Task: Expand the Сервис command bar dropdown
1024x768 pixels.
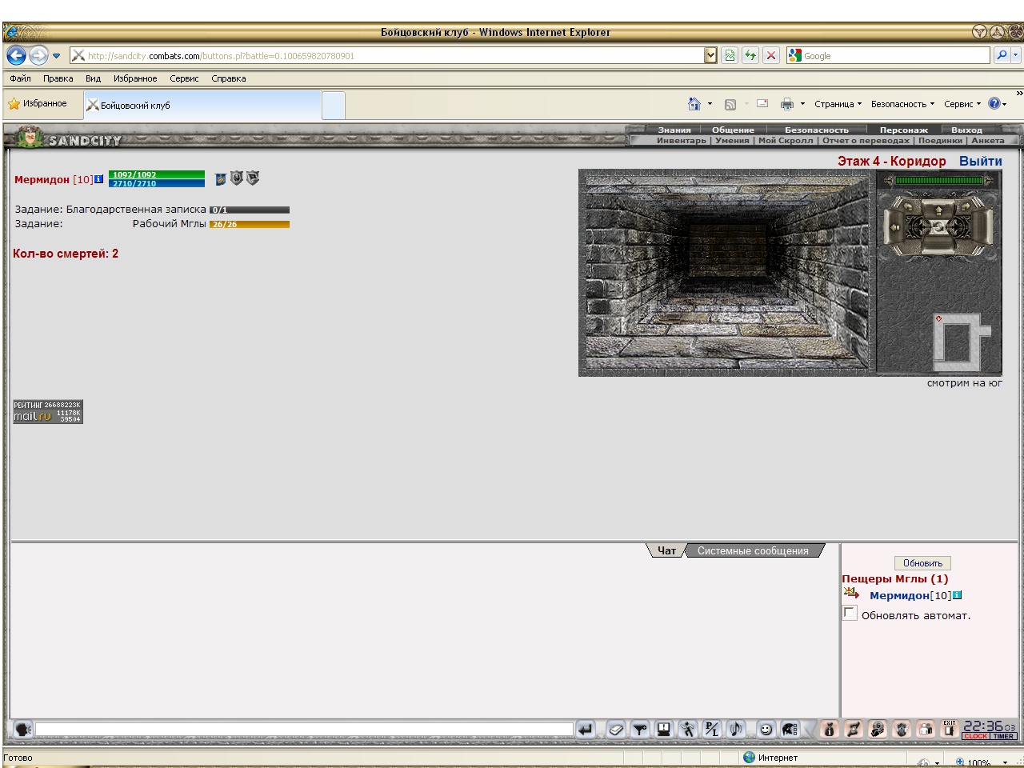Action: pos(962,104)
